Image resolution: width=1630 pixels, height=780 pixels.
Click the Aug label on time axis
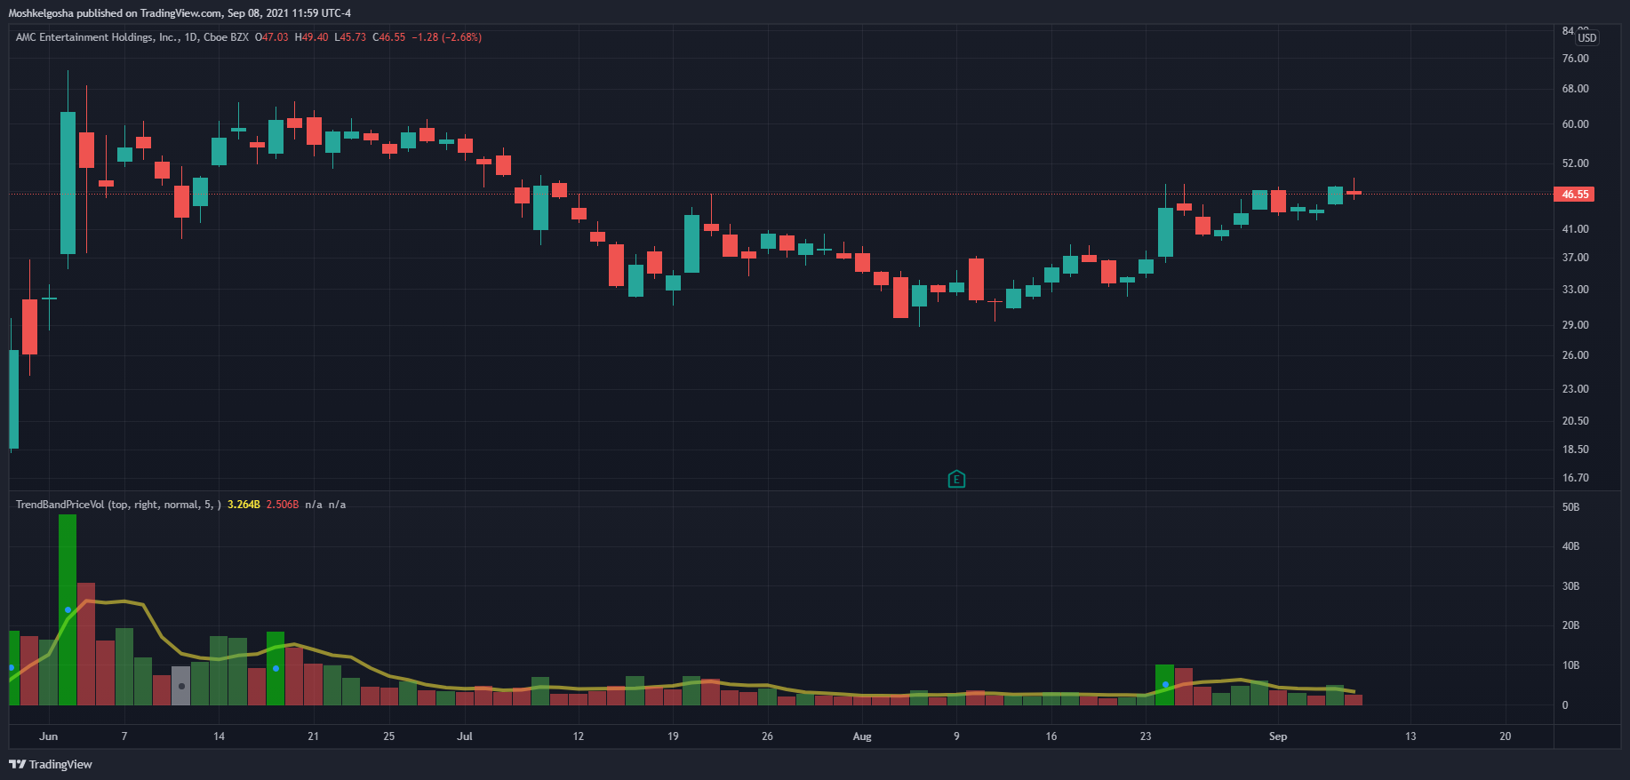pyautogui.click(x=862, y=736)
